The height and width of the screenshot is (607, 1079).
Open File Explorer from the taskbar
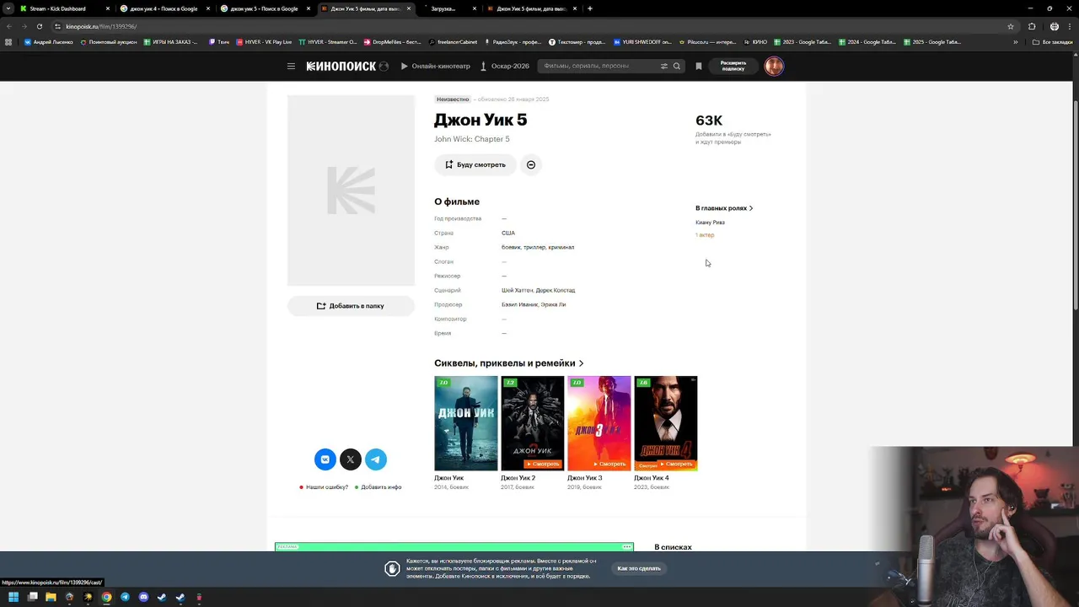point(51,597)
